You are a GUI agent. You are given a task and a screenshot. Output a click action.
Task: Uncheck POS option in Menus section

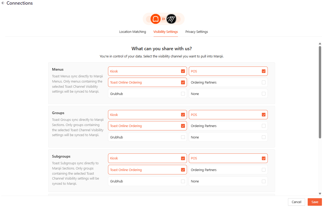click(x=264, y=71)
